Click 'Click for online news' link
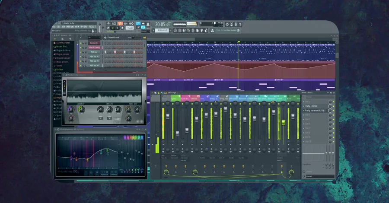389x203 pixels. click(226, 31)
